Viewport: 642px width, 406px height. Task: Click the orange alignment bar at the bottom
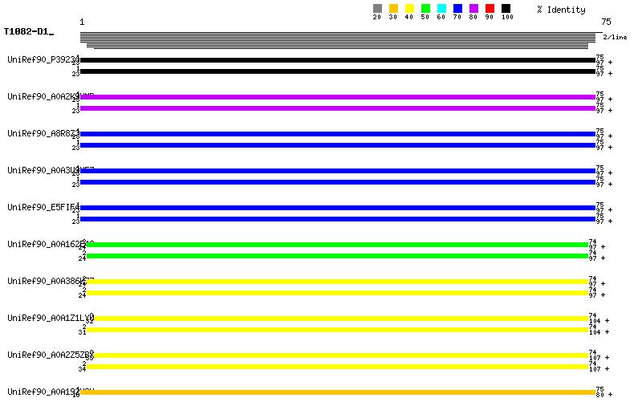tap(337, 392)
